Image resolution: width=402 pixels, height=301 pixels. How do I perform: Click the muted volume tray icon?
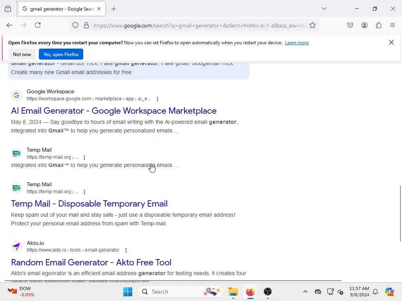click(x=340, y=292)
